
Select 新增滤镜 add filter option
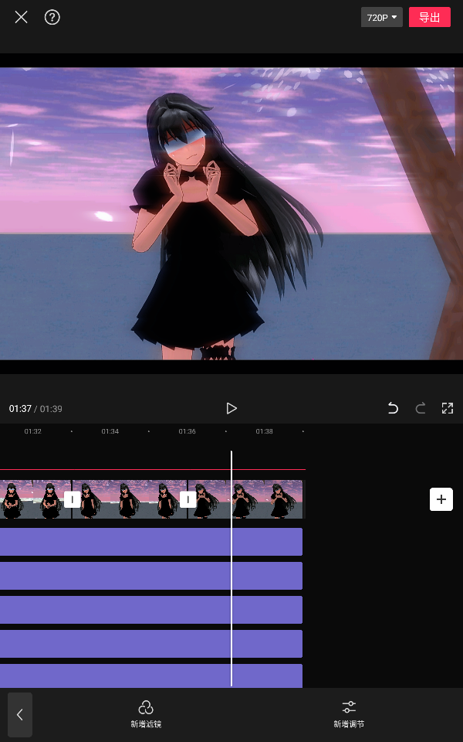click(146, 713)
